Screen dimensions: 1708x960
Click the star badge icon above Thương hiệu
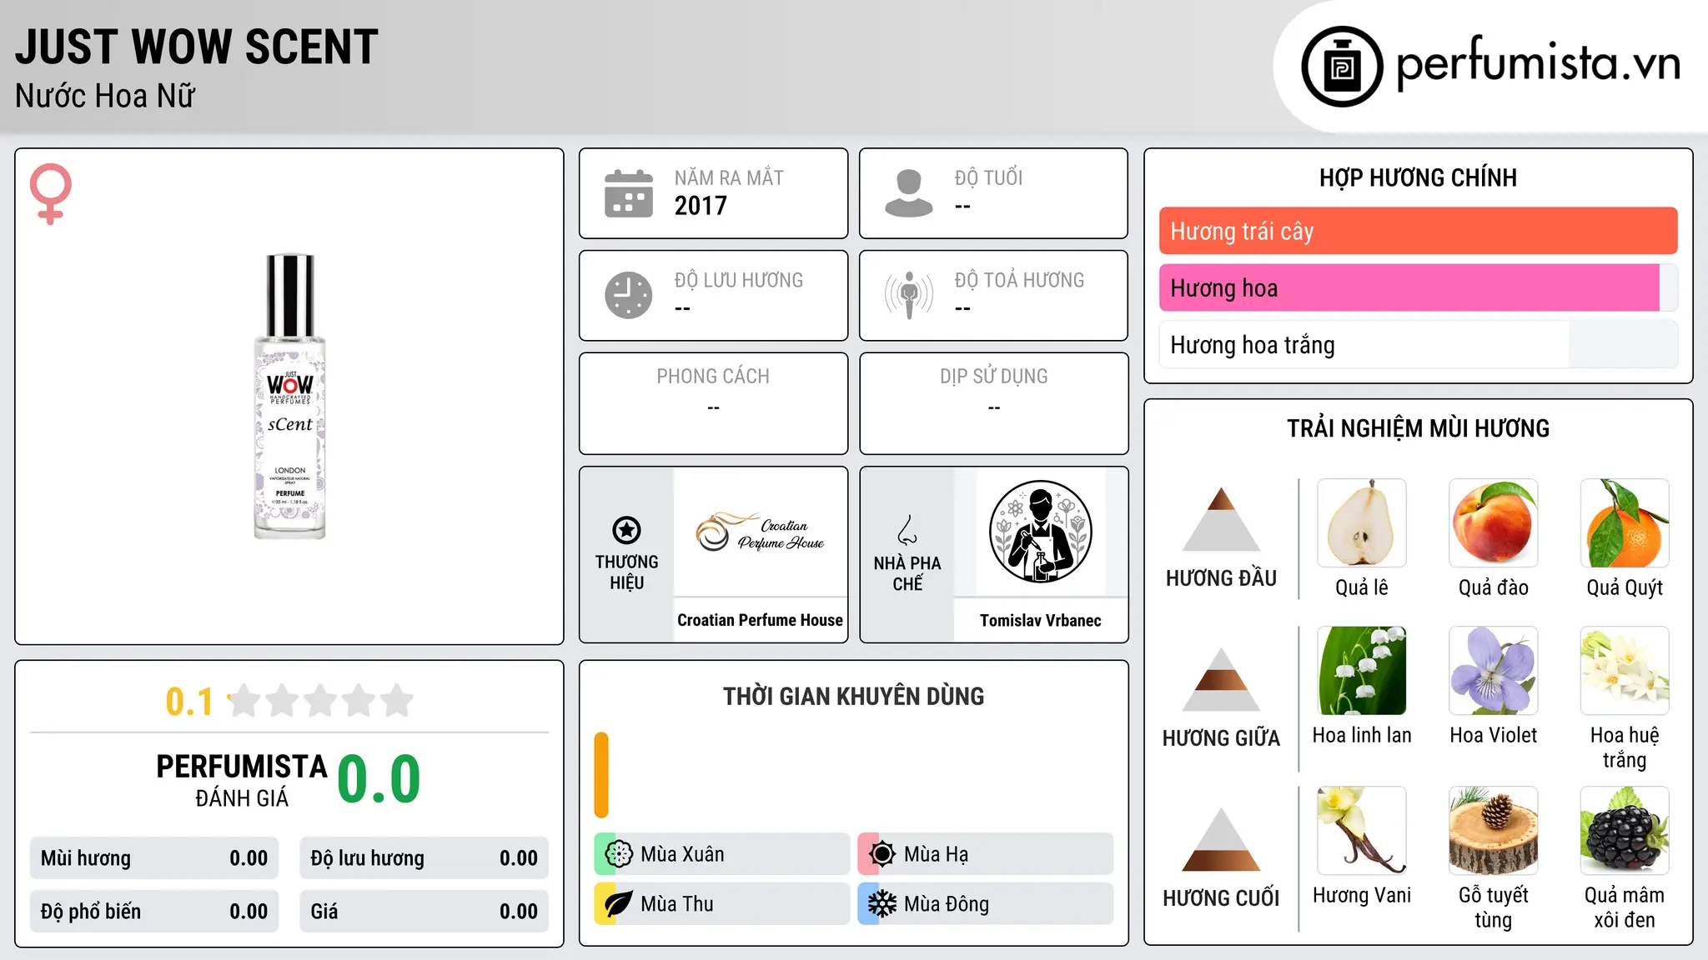point(626,530)
